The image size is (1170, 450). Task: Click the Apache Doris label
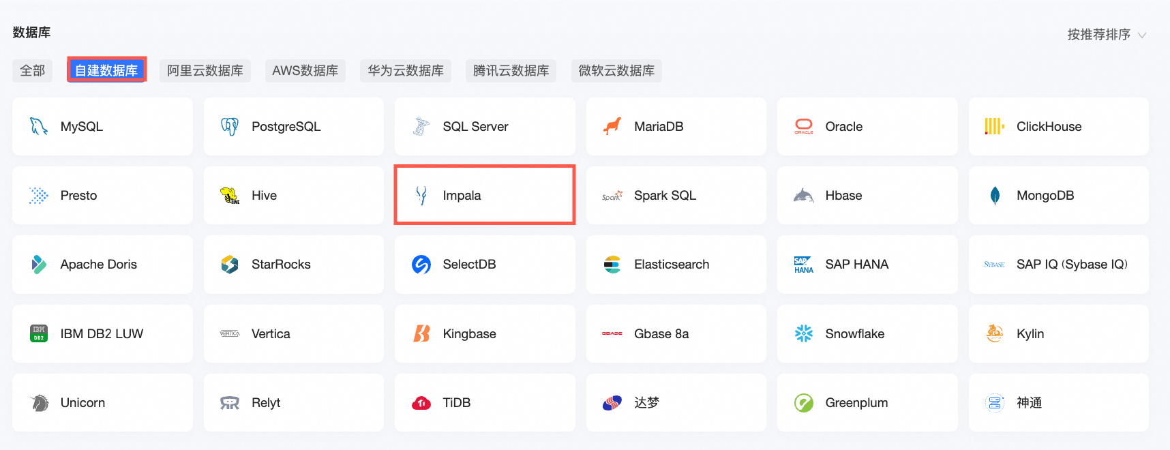(99, 265)
